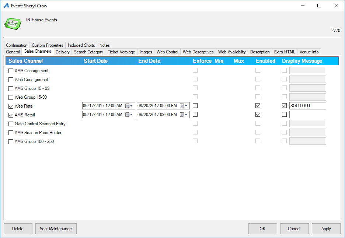The image size is (345, 238).
Task: Open the Search Category tab
Action: (88, 52)
